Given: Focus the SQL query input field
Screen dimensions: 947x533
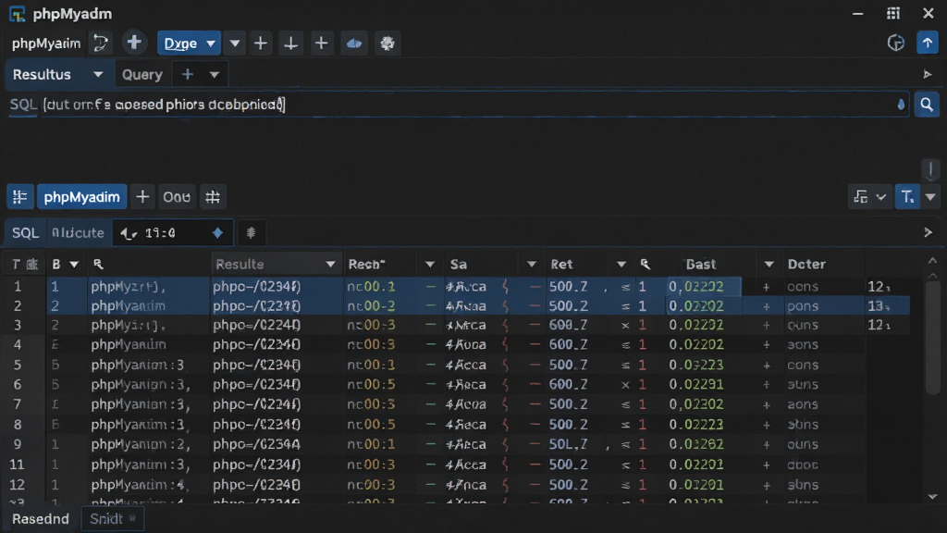Looking at the screenshot, I should click(474, 105).
